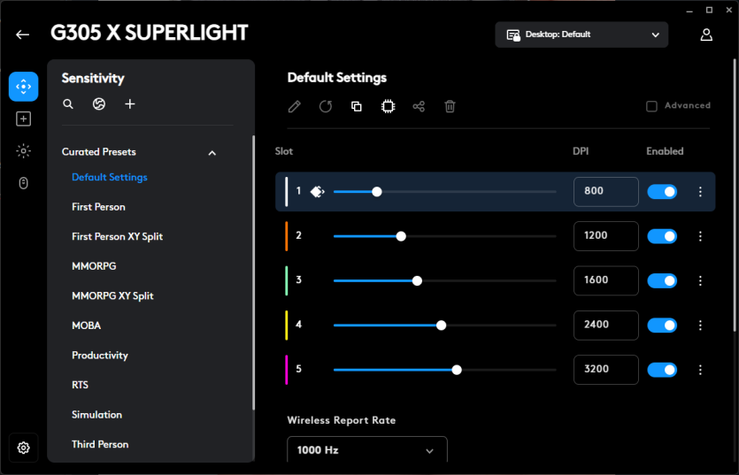Click the 3200 DPI input field
This screenshot has width=739, height=475.
(606, 370)
